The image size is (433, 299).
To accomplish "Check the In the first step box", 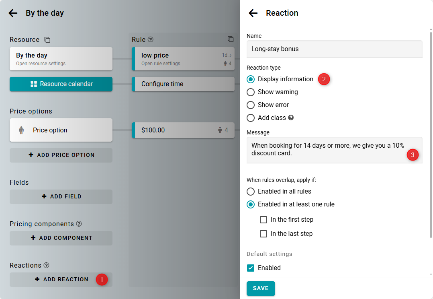I will pos(263,220).
